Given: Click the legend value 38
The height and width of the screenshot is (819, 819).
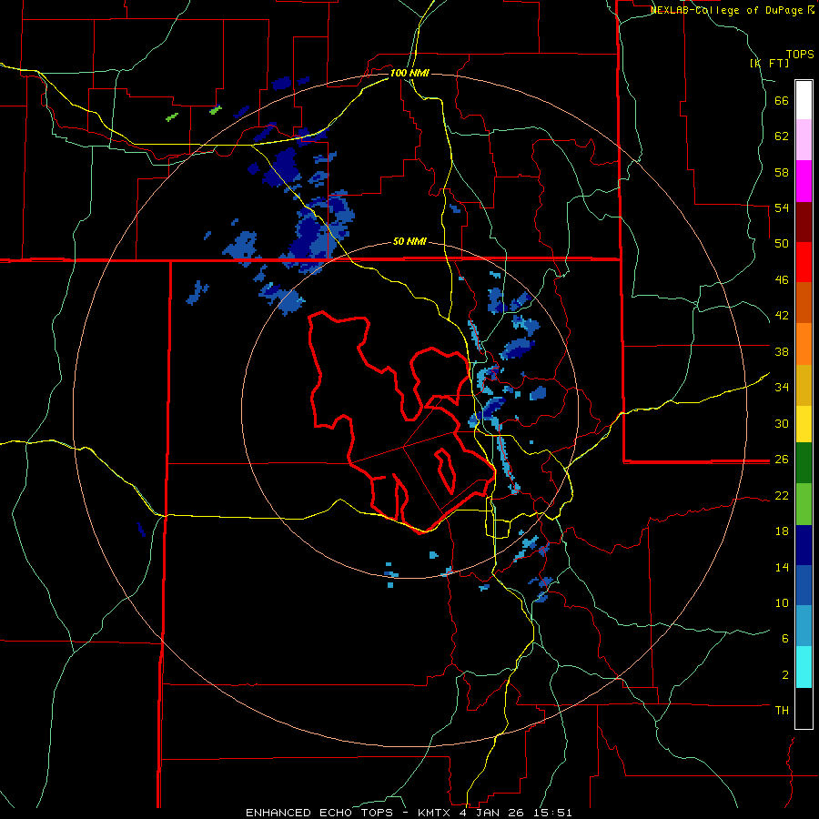Looking at the screenshot, I should tap(782, 352).
